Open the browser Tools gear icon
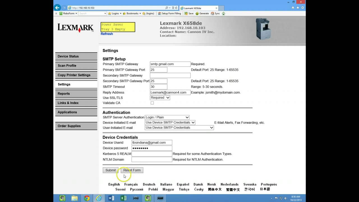The image size is (359, 202). tap(302, 8)
